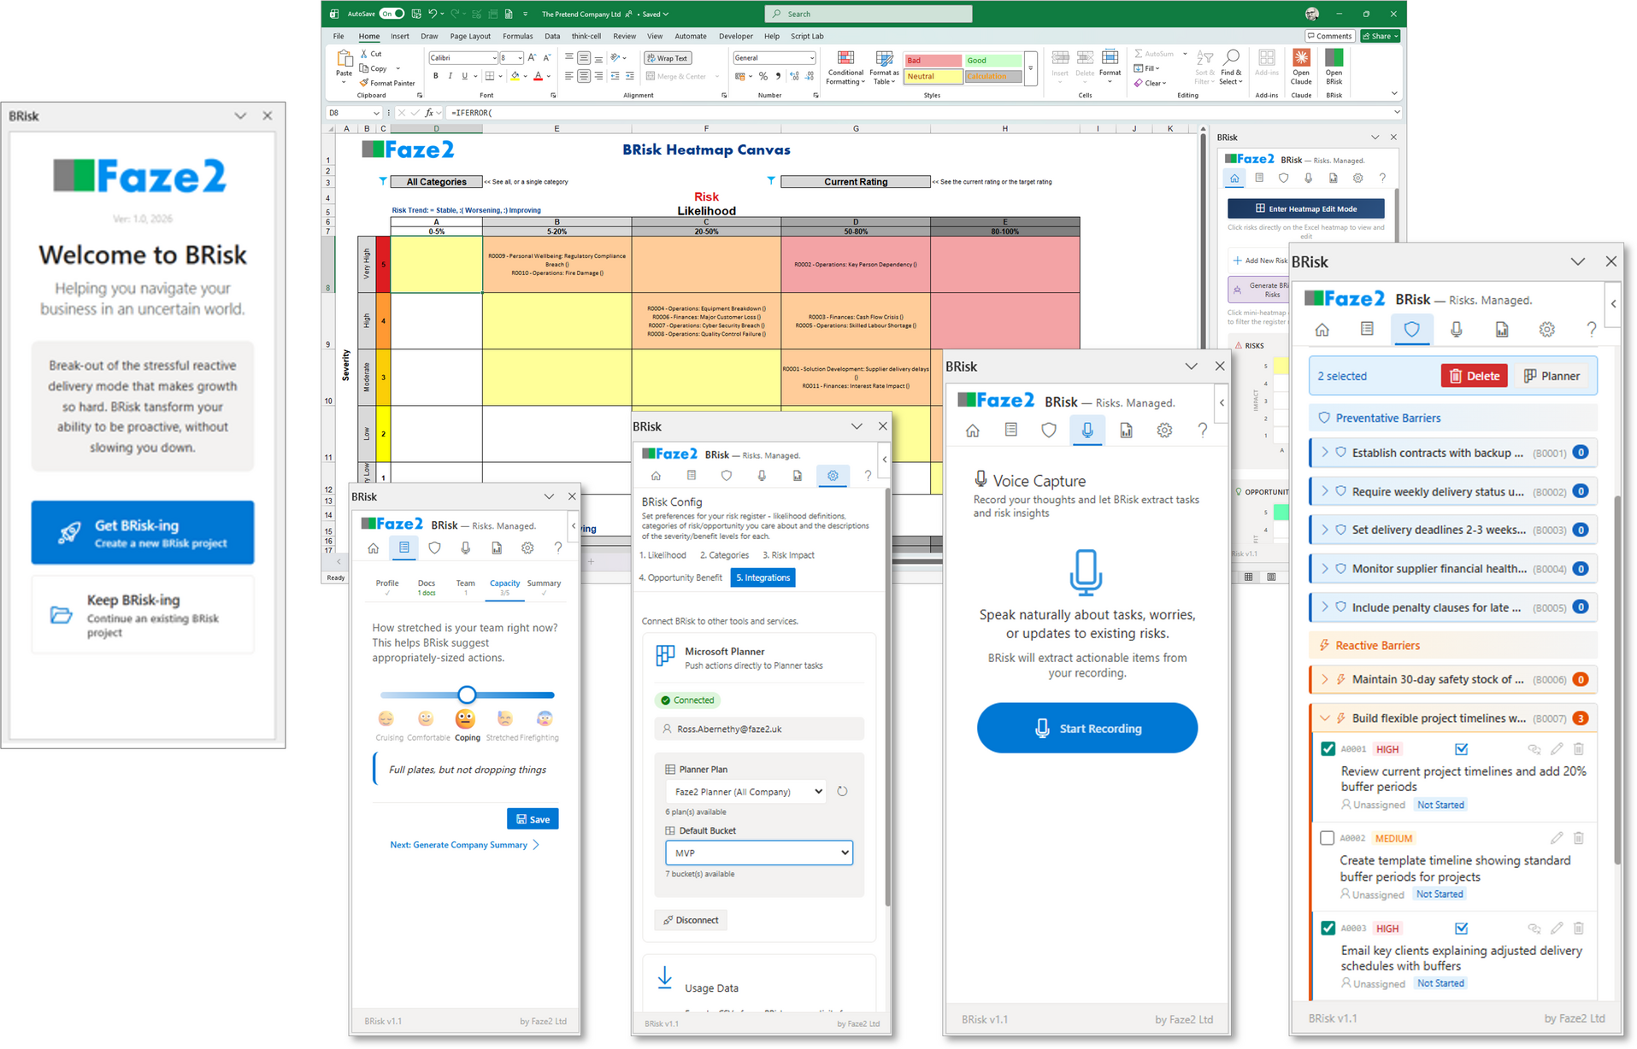Click the Excel Search box
The width and height of the screenshot is (1637, 1049).
click(868, 14)
